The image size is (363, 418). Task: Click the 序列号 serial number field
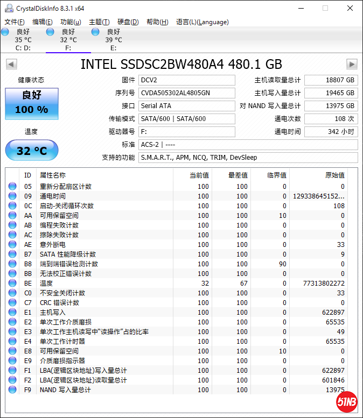[187, 93]
